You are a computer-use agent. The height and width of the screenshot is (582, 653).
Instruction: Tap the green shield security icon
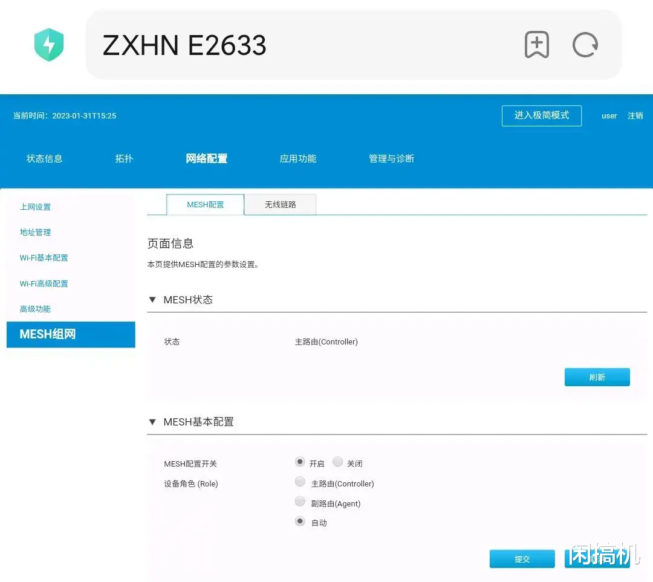pos(49,45)
